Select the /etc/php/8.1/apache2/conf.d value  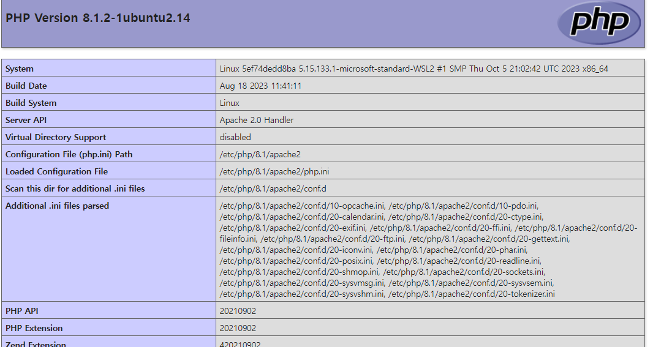click(x=273, y=188)
